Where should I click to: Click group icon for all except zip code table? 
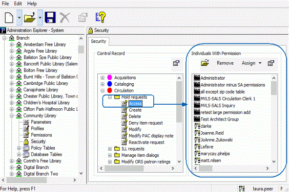(x=197, y=91)
